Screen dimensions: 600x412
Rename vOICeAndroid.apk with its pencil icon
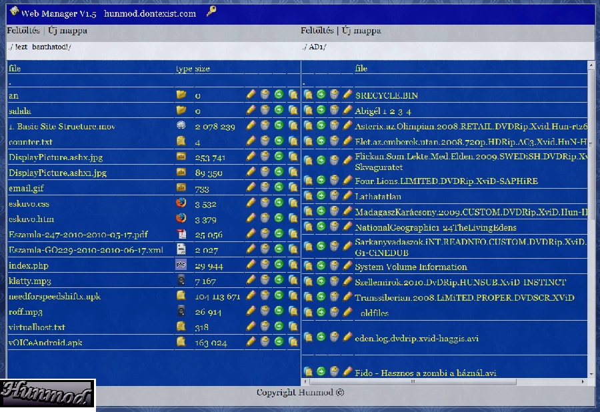251,341
